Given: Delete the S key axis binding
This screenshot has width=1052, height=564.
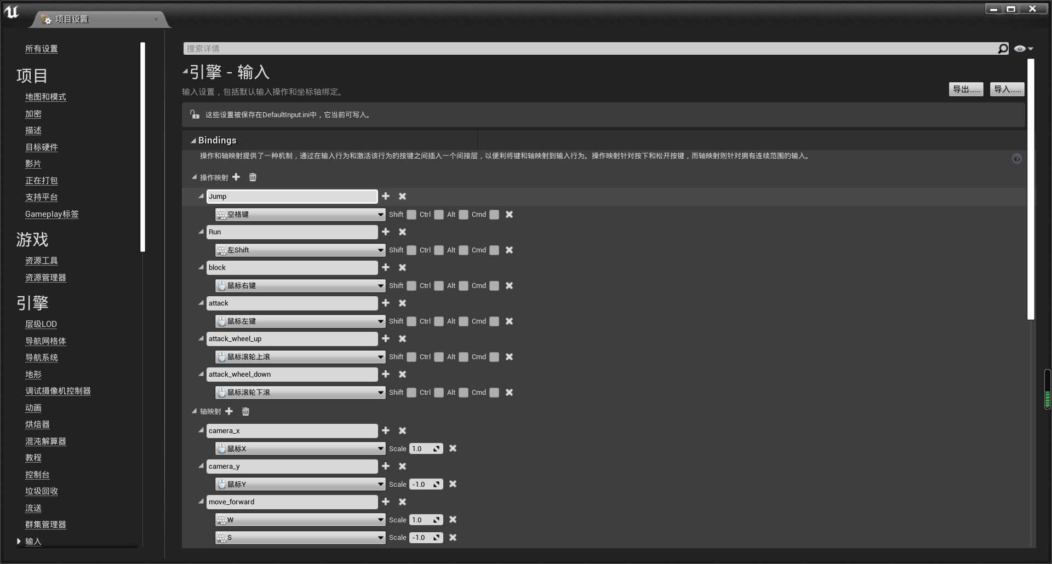Looking at the screenshot, I should (x=453, y=537).
